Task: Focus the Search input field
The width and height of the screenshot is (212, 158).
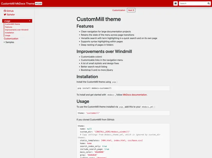Action: click(193, 3)
